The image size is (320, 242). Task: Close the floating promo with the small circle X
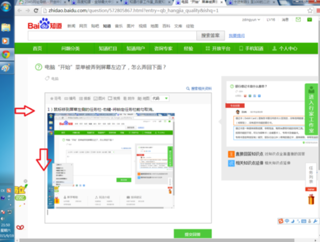pos(26,181)
